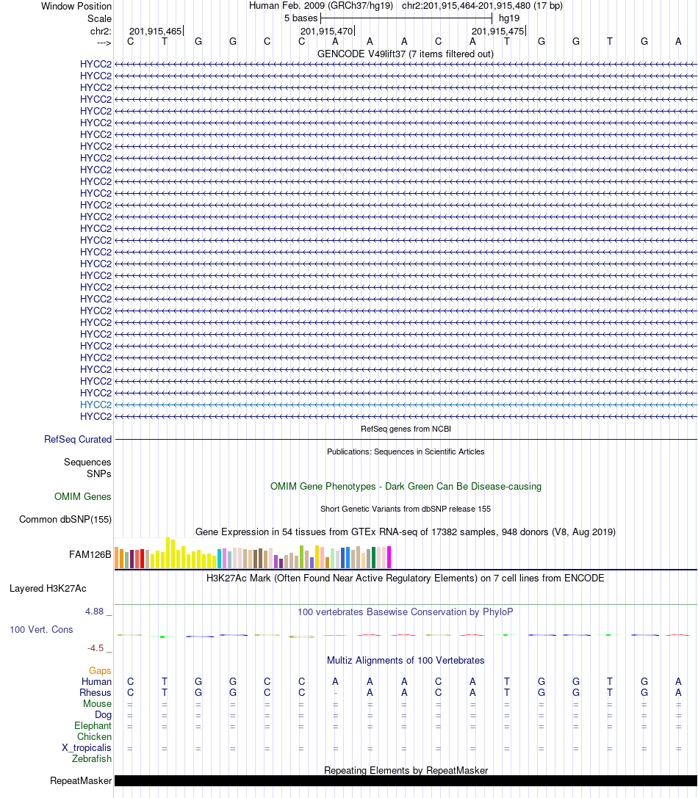698x798 pixels.
Task: Click the Window Position label
Action: pyautogui.click(x=76, y=6)
